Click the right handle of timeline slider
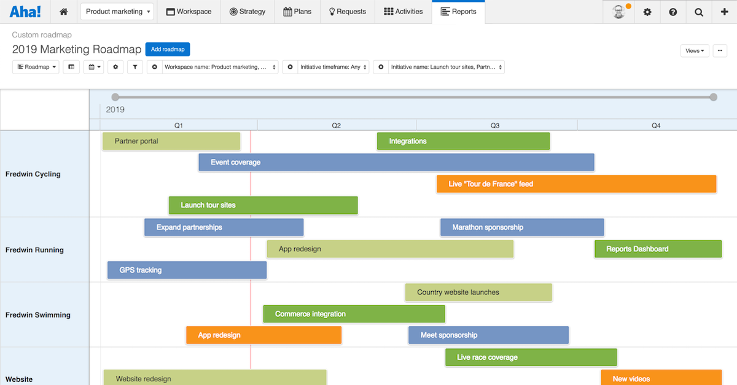This screenshot has width=737, height=385. point(713,97)
